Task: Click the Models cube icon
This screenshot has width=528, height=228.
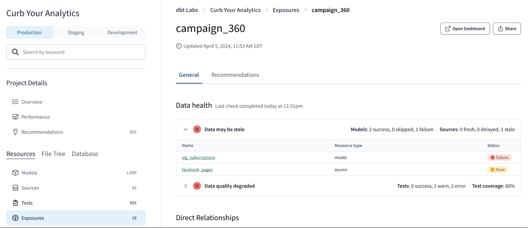Action: [x=15, y=173]
